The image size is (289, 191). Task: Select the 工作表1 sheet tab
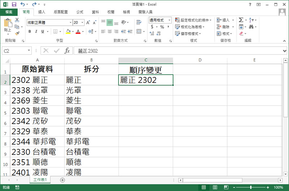(x=40, y=179)
